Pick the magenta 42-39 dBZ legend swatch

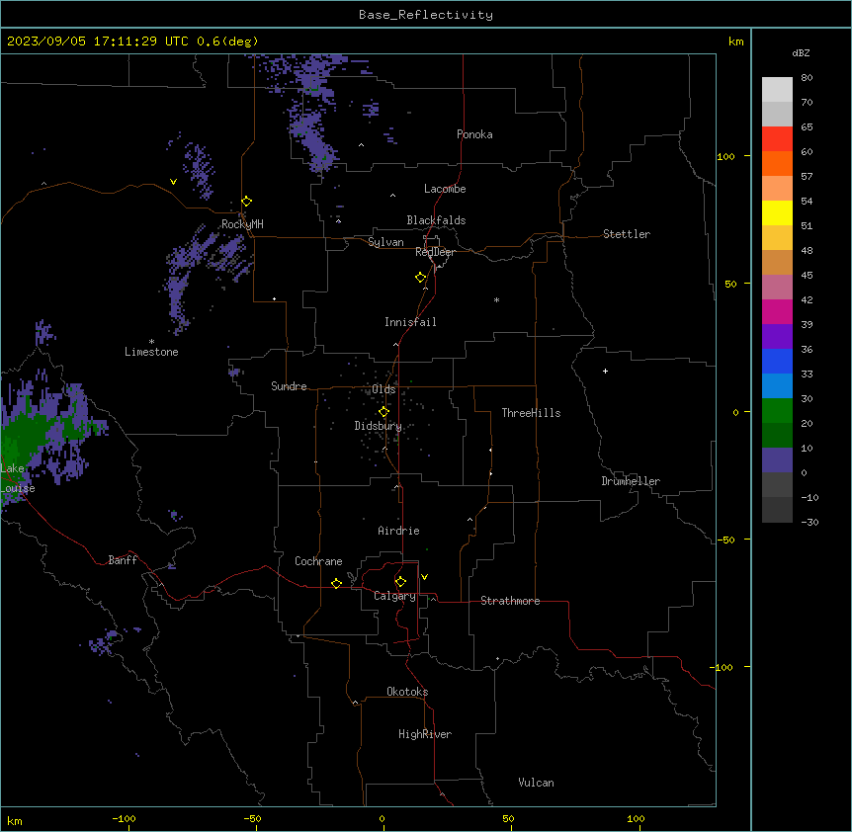pos(777,311)
